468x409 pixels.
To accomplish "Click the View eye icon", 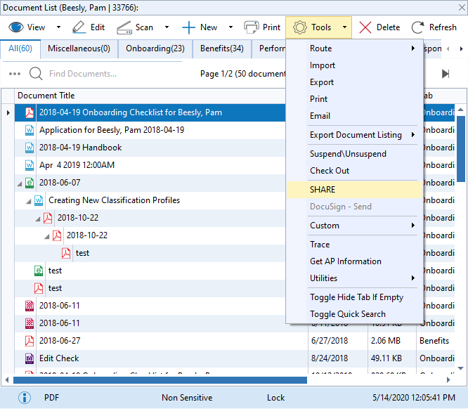I will (16, 27).
